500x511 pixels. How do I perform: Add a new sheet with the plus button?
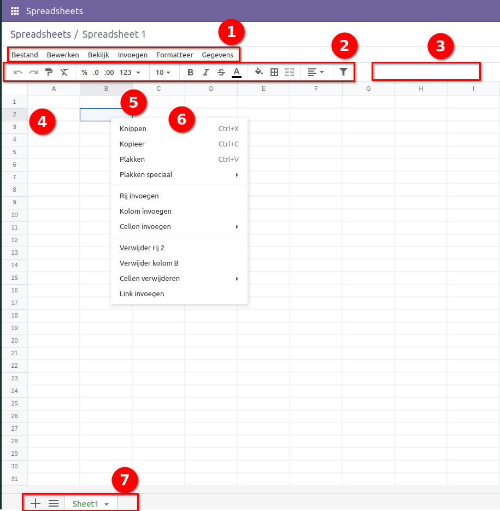pyautogui.click(x=35, y=503)
